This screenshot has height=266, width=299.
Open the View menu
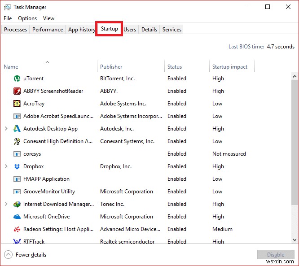tap(48, 18)
